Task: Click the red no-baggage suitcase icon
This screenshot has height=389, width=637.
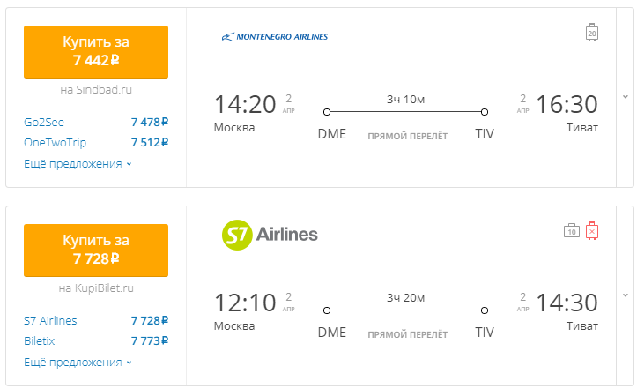Action: [592, 231]
